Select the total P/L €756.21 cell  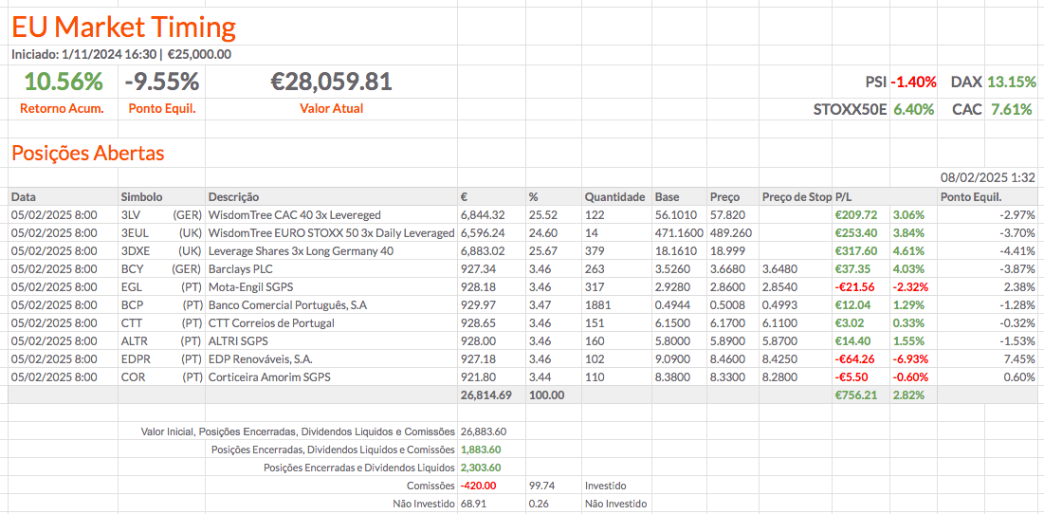point(855,395)
